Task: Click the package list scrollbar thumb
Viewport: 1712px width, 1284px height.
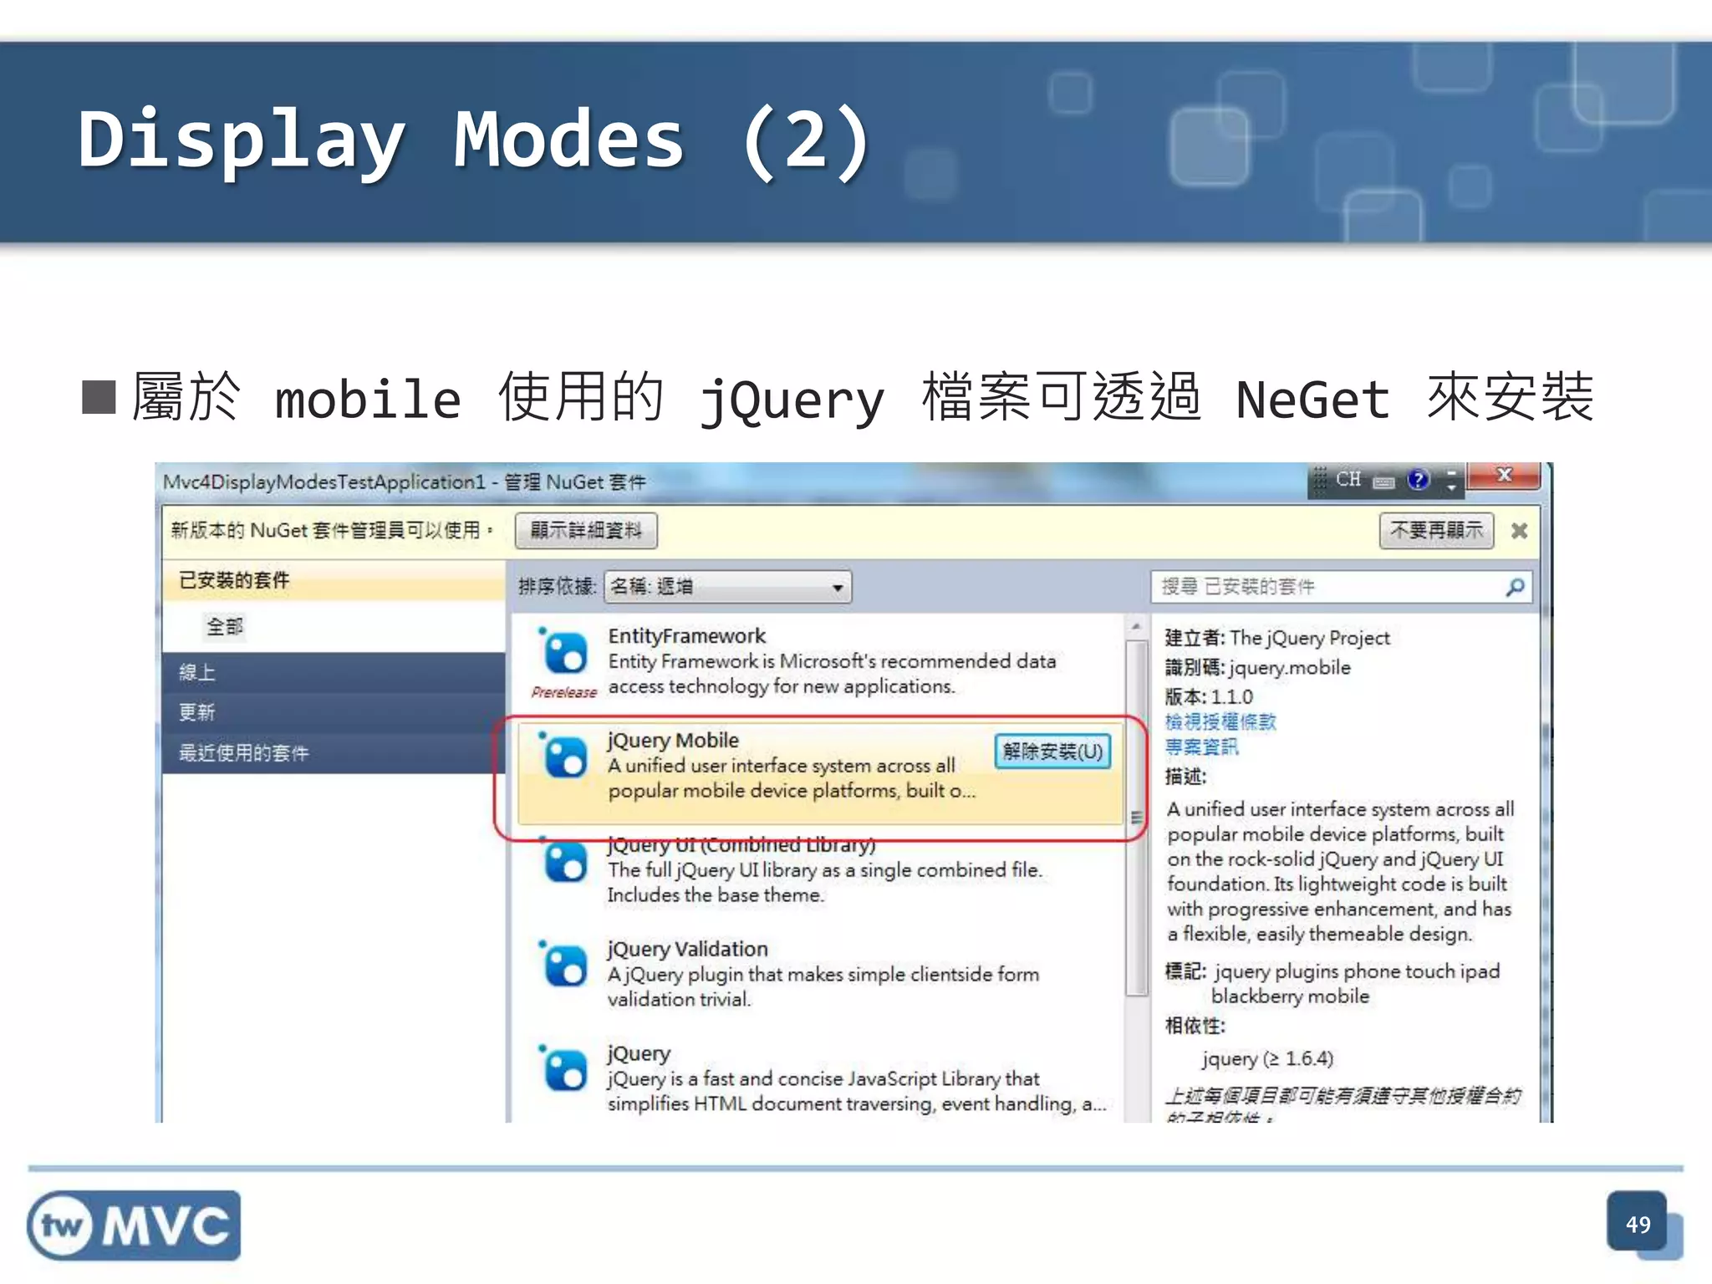Action: 1136,818
